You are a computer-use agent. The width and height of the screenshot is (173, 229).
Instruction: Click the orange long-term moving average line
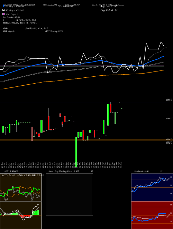(82, 78)
